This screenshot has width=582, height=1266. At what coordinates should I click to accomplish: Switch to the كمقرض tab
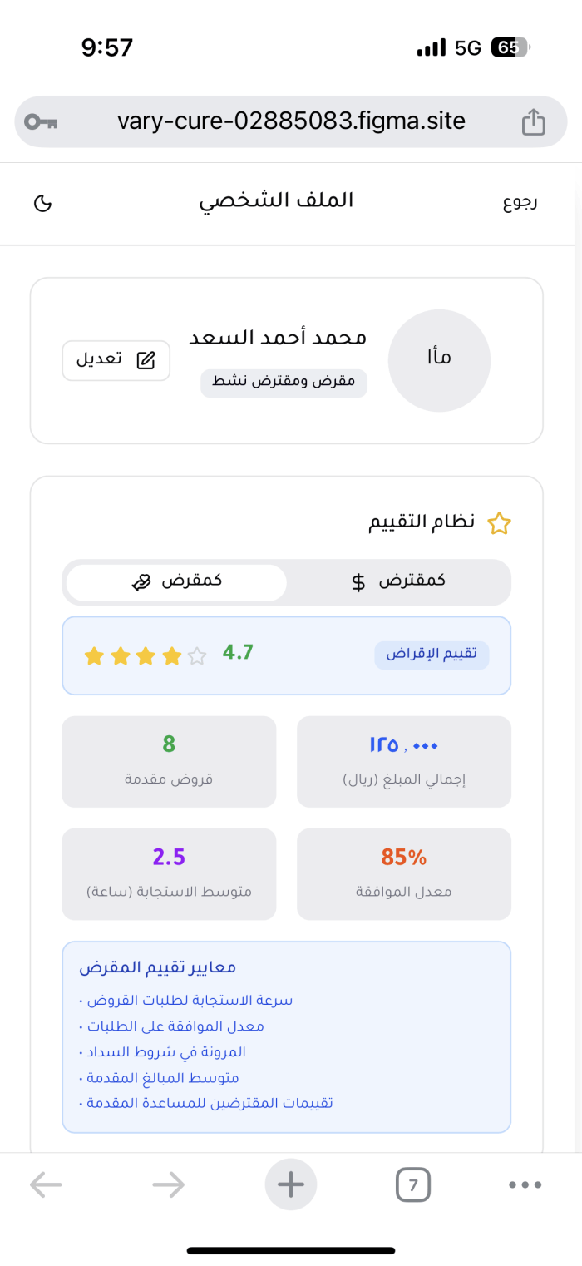click(x=176, y=582)
